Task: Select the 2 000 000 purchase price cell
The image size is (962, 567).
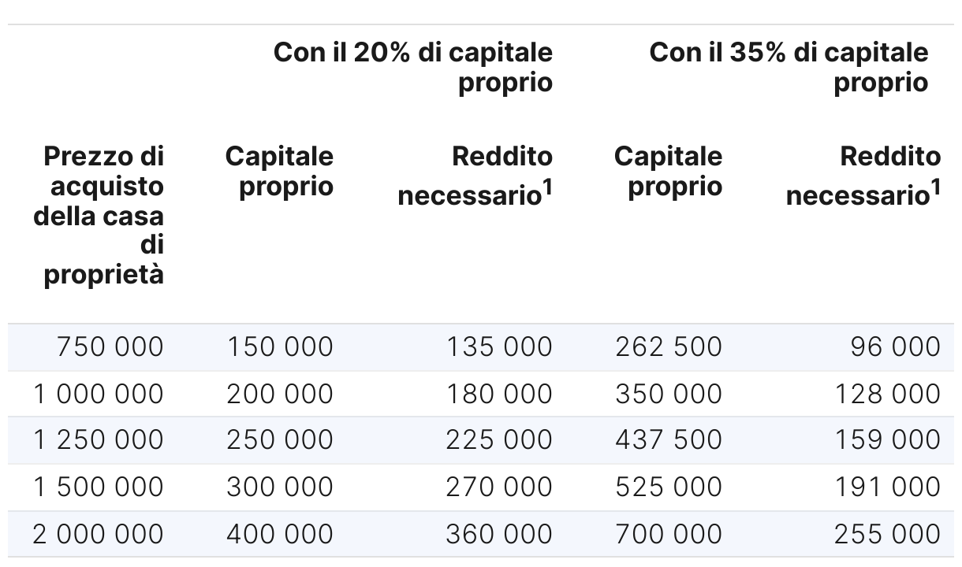Action: click(x=99, y=534)
